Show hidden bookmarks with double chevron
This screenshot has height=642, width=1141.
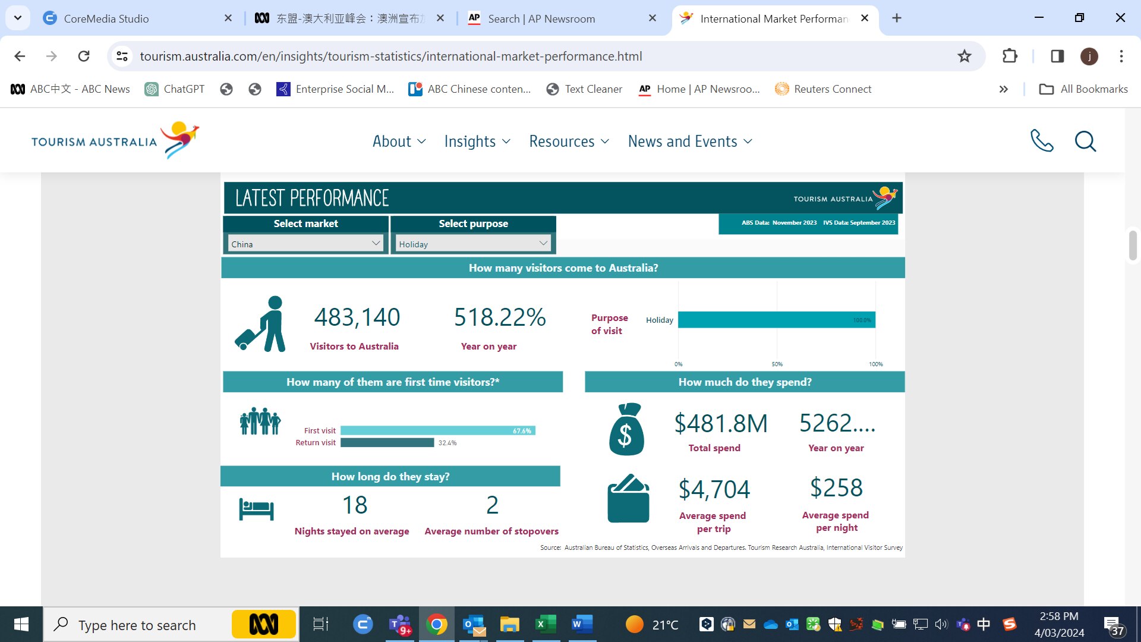1004,89
